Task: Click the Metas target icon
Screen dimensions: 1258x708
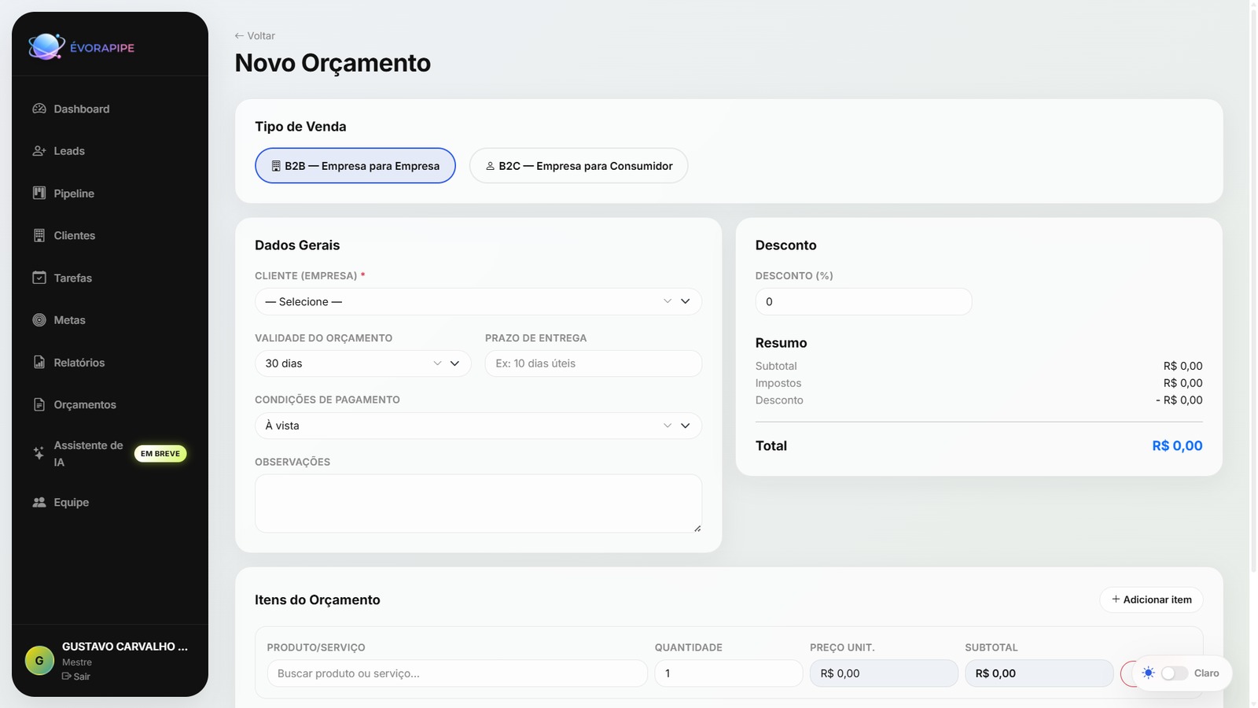Action: coord(39,320)
